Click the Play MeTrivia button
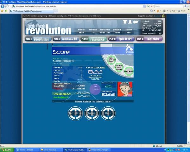 pos(149,39)
